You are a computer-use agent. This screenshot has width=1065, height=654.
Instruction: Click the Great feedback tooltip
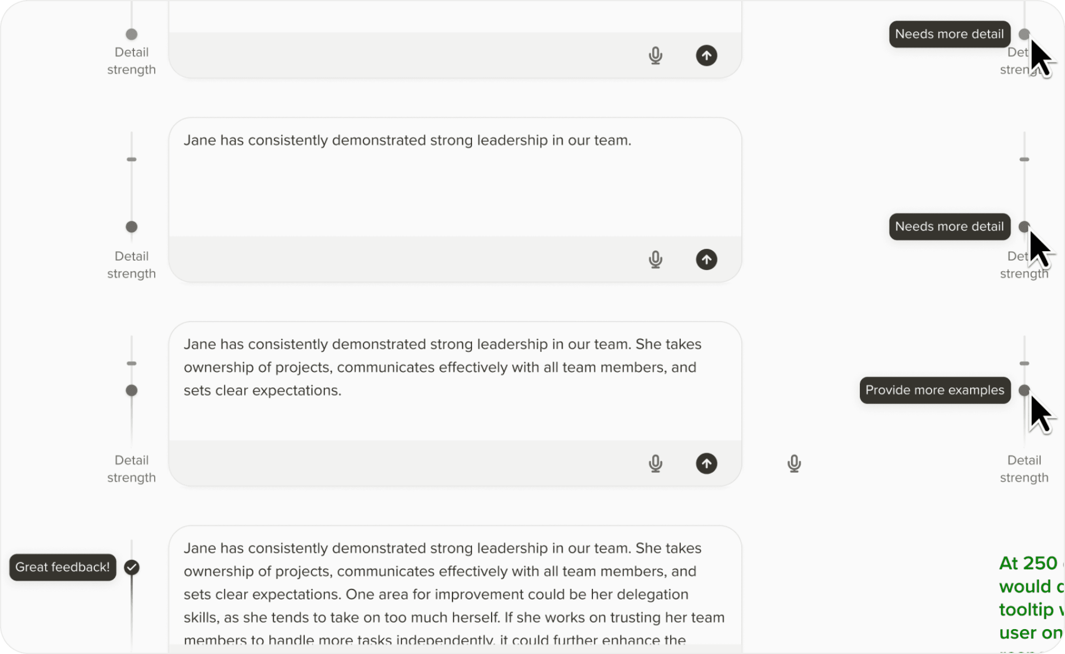click(x=62, y=567)
